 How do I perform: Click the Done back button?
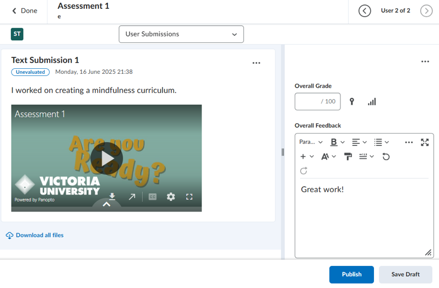coord(25,10)
